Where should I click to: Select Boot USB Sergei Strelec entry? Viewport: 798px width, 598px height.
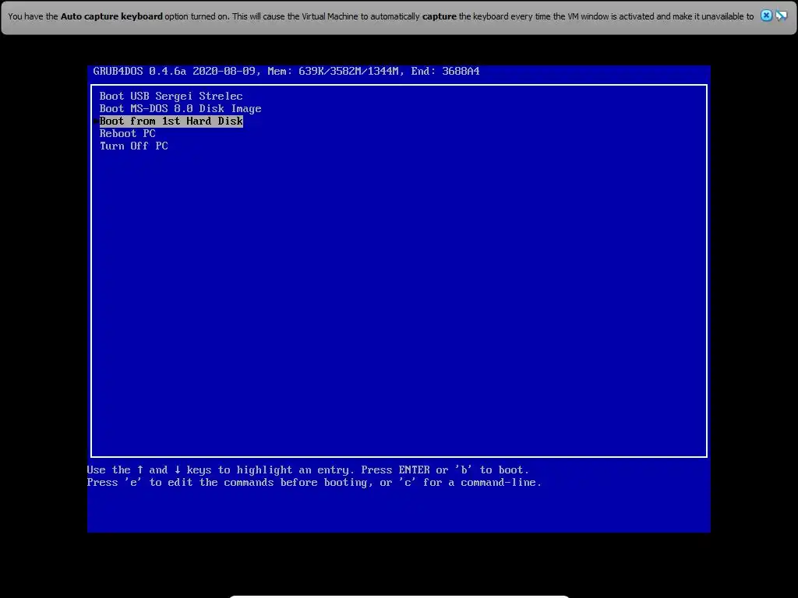pos(171,96)
